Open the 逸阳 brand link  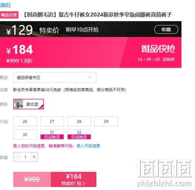pyautogui.click(x=5, y=5)
